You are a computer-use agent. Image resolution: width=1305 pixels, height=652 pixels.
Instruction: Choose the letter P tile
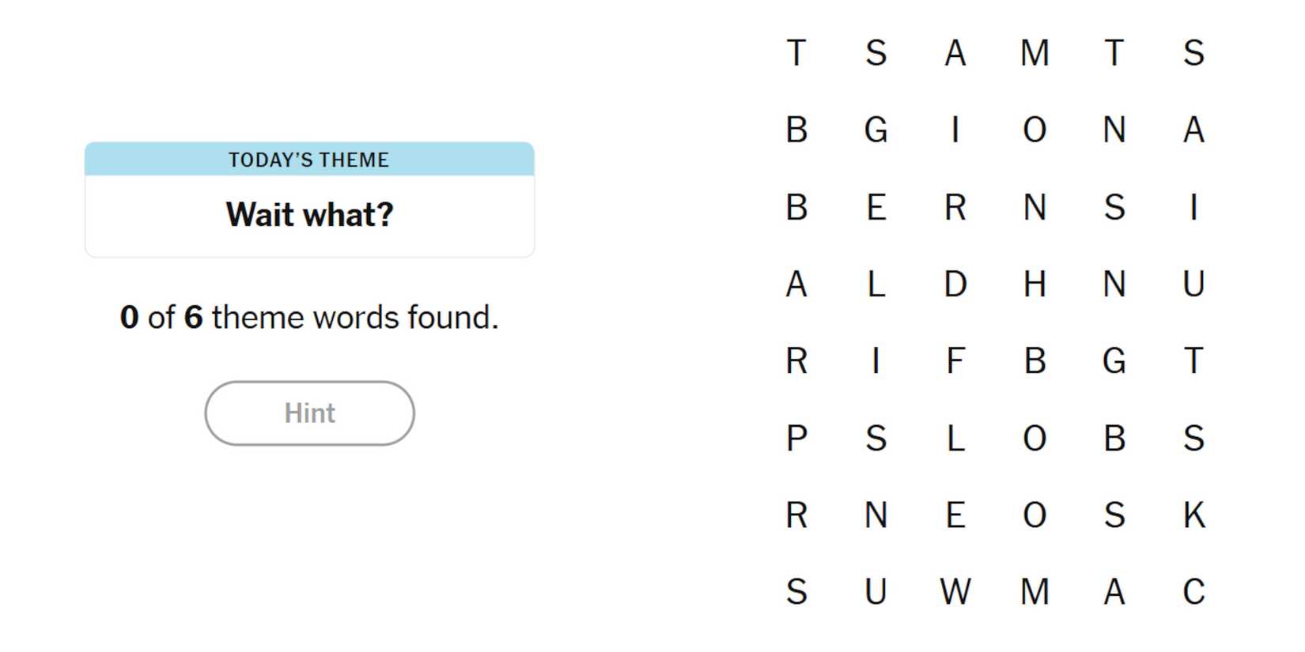[x=796, y=439]
